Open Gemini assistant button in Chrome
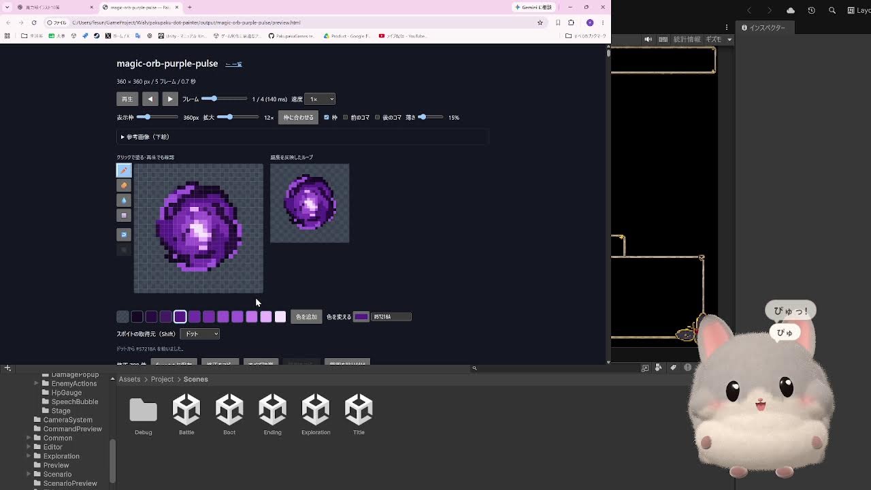Screen dimensions: 871x490 tap(533, 7)
